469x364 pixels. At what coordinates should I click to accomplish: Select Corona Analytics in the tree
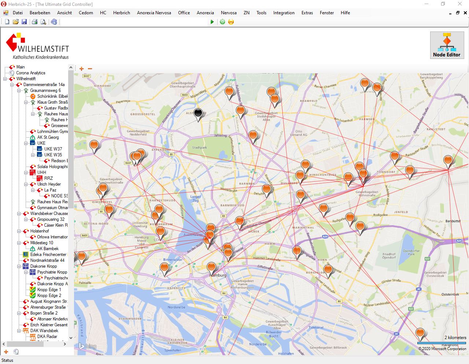[31, 73]
